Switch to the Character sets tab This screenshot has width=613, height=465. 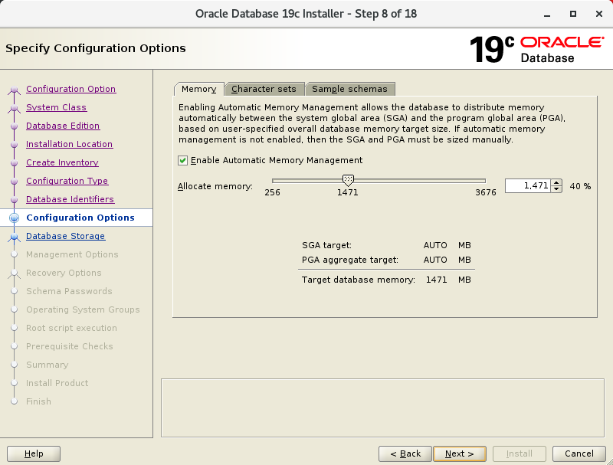[264, 89]
